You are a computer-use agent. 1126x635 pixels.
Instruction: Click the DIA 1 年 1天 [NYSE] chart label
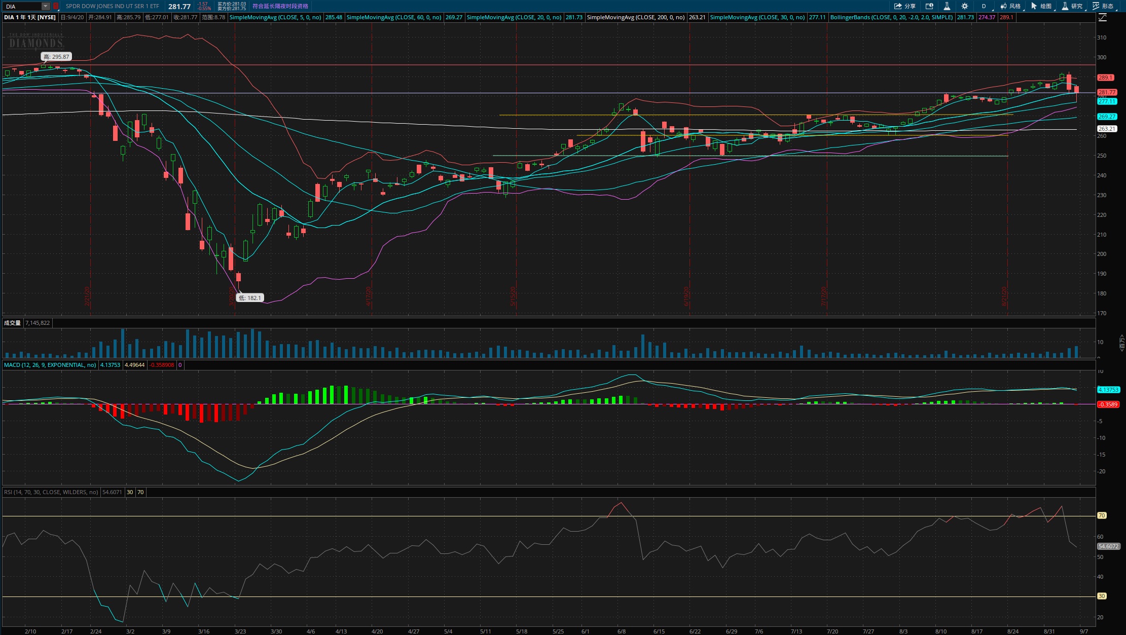[30, 17]
